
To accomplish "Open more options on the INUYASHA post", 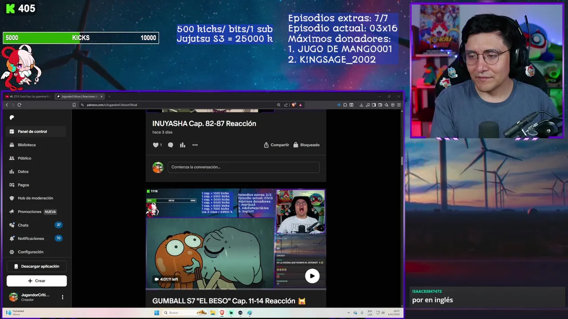I will pos(195,145).
